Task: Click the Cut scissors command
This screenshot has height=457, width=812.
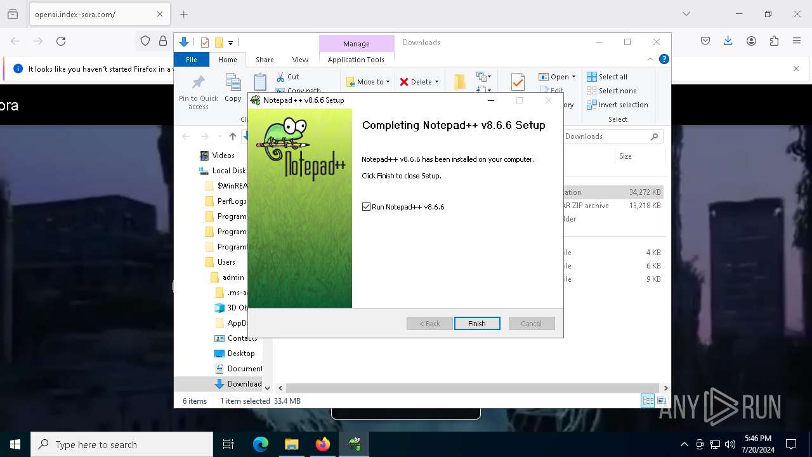Action: (287, 77)
